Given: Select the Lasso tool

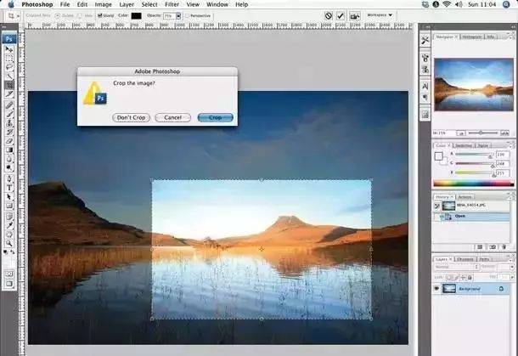Looking at the screenshot, I should [9, 66].
